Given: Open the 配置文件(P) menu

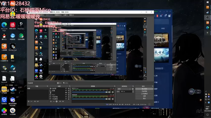Looking at the screenshot, I should click(x=49, y=15).
